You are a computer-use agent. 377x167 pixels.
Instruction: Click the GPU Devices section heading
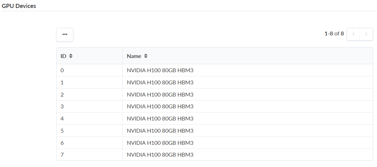pyautogui.click(x=19, y=6)
